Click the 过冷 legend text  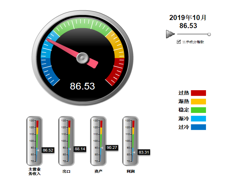184,127
